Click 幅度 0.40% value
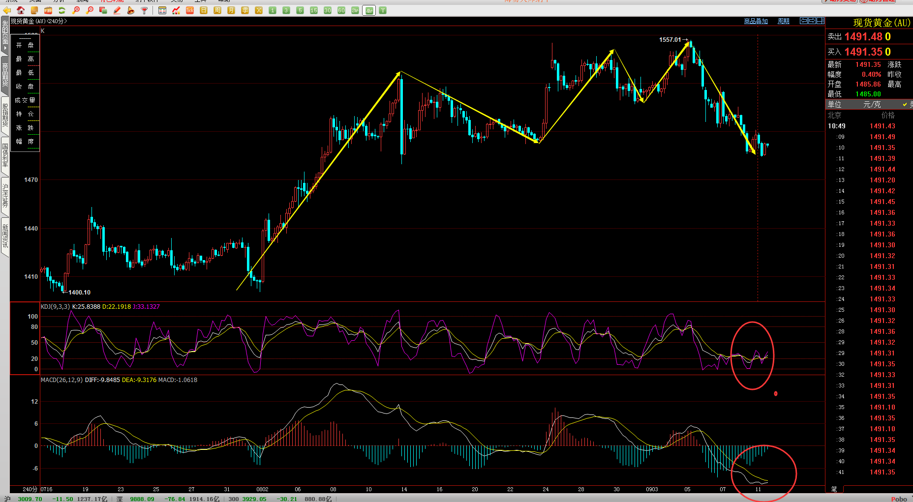The height and width of the screenshot is (502, 913). 871,74
